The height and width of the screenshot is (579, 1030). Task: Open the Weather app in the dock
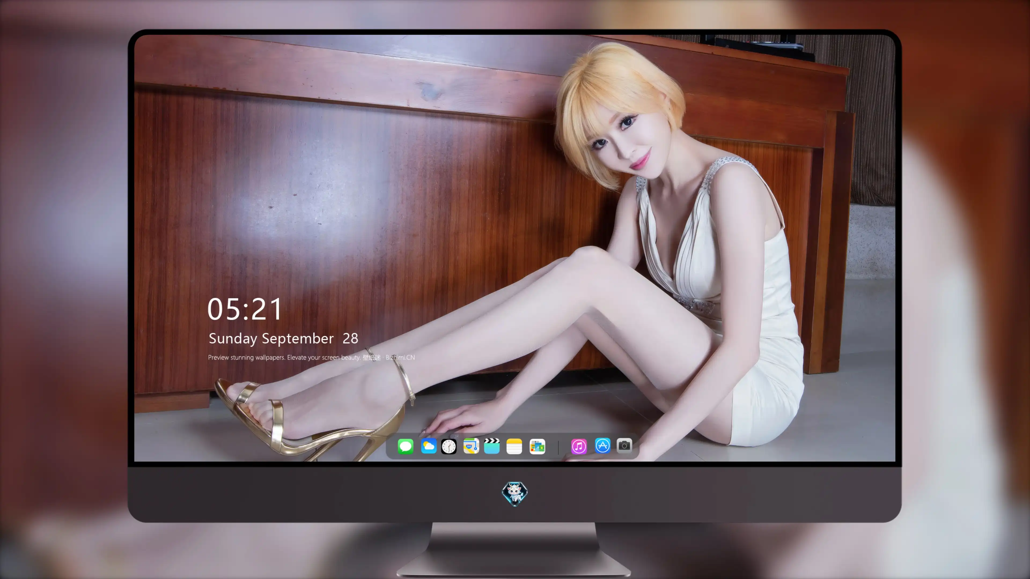tap(428, 446)
